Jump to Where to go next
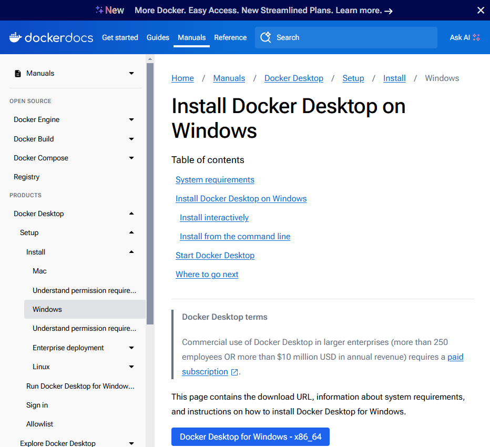The width and height of the screenshot is (490, 447). 207,275
